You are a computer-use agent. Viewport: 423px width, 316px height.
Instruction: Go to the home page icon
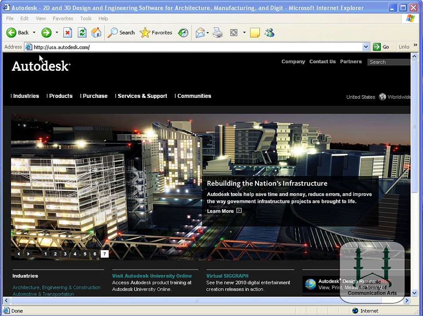(x=96, y=32)
